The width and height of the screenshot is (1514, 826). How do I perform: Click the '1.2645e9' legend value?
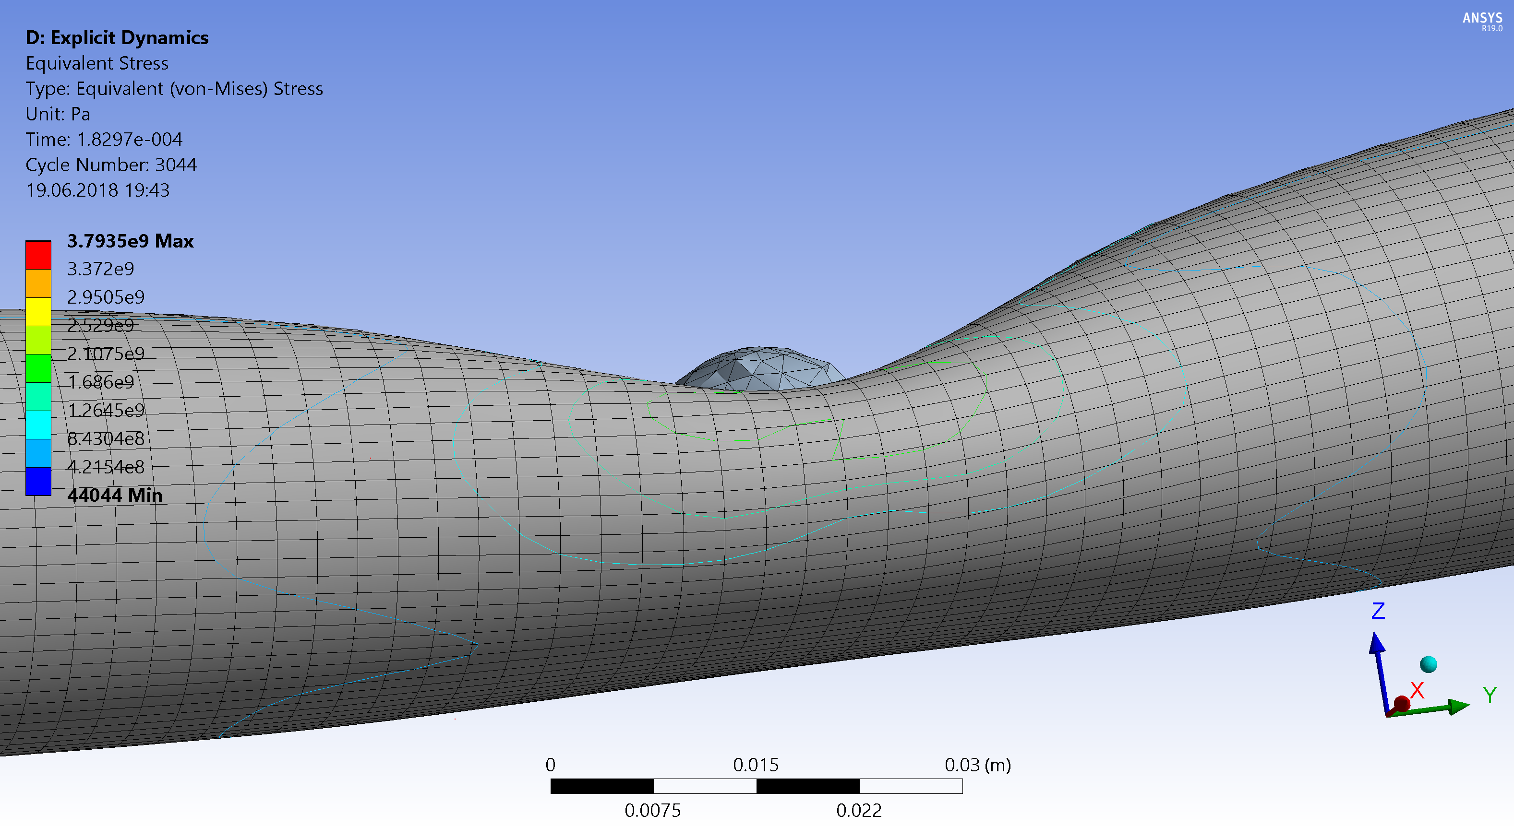pos(106,410)
